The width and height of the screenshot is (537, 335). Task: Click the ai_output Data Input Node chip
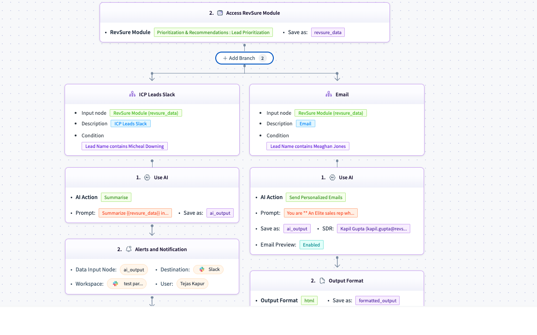(134, 270)
